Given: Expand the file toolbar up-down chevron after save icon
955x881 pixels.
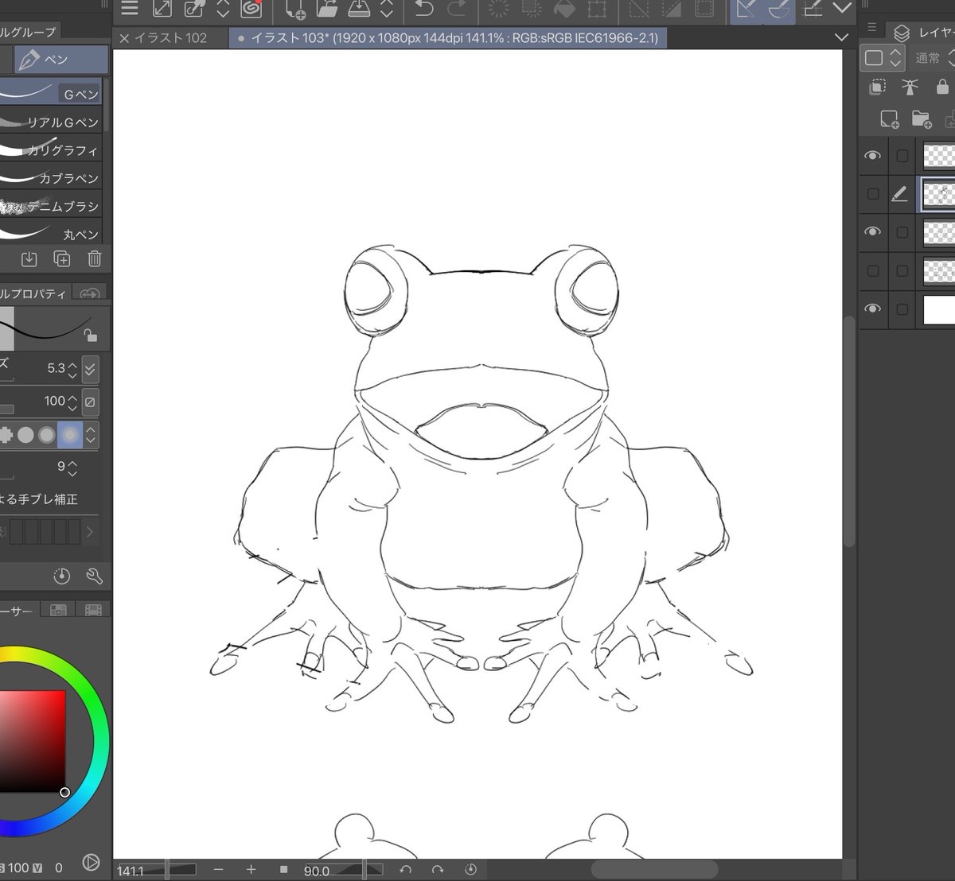Looking at the screenshot, I should 387,9.
